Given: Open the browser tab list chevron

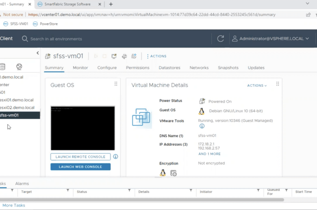Looking at the screenshot, I should [x=307, y=3].
